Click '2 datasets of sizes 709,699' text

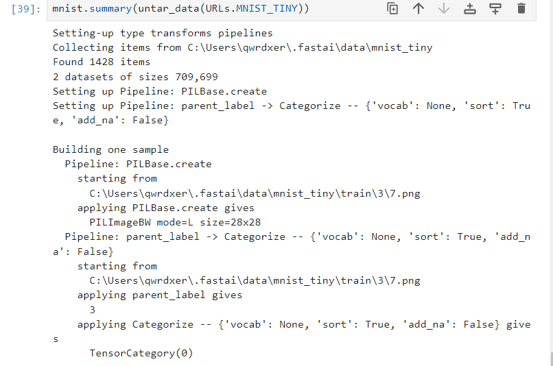point(135,77)
